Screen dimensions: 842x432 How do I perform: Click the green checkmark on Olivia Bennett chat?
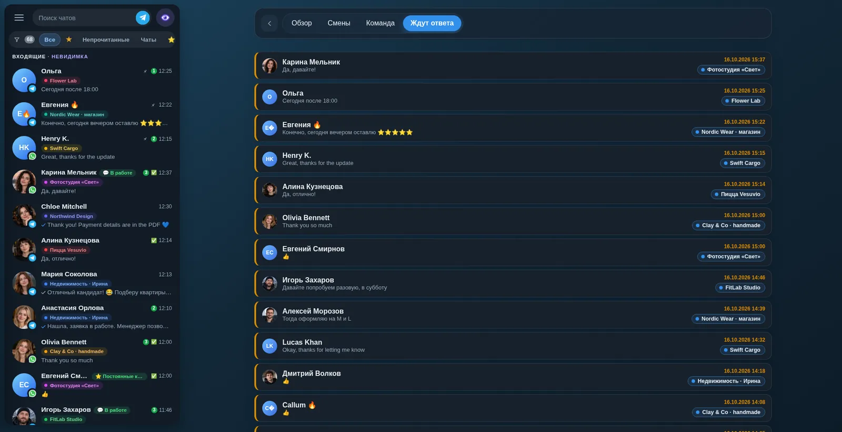[154, 342]
